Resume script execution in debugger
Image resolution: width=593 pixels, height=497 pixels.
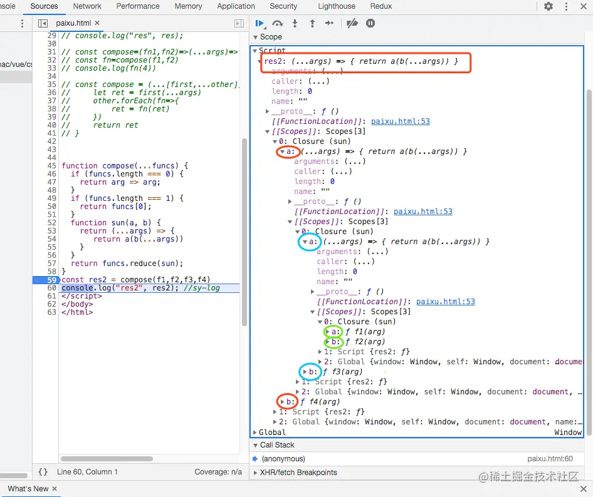(260, 23)
